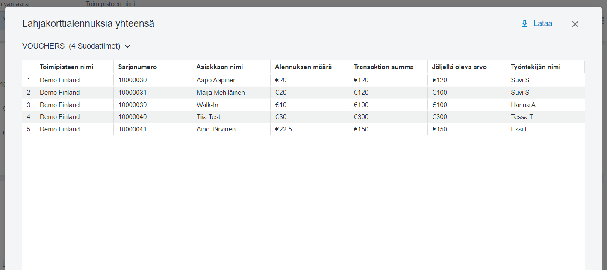Screen dimensions: 607x270
Task: Expand the VOUCHERS filters chevron
Action: coord(127,46)
